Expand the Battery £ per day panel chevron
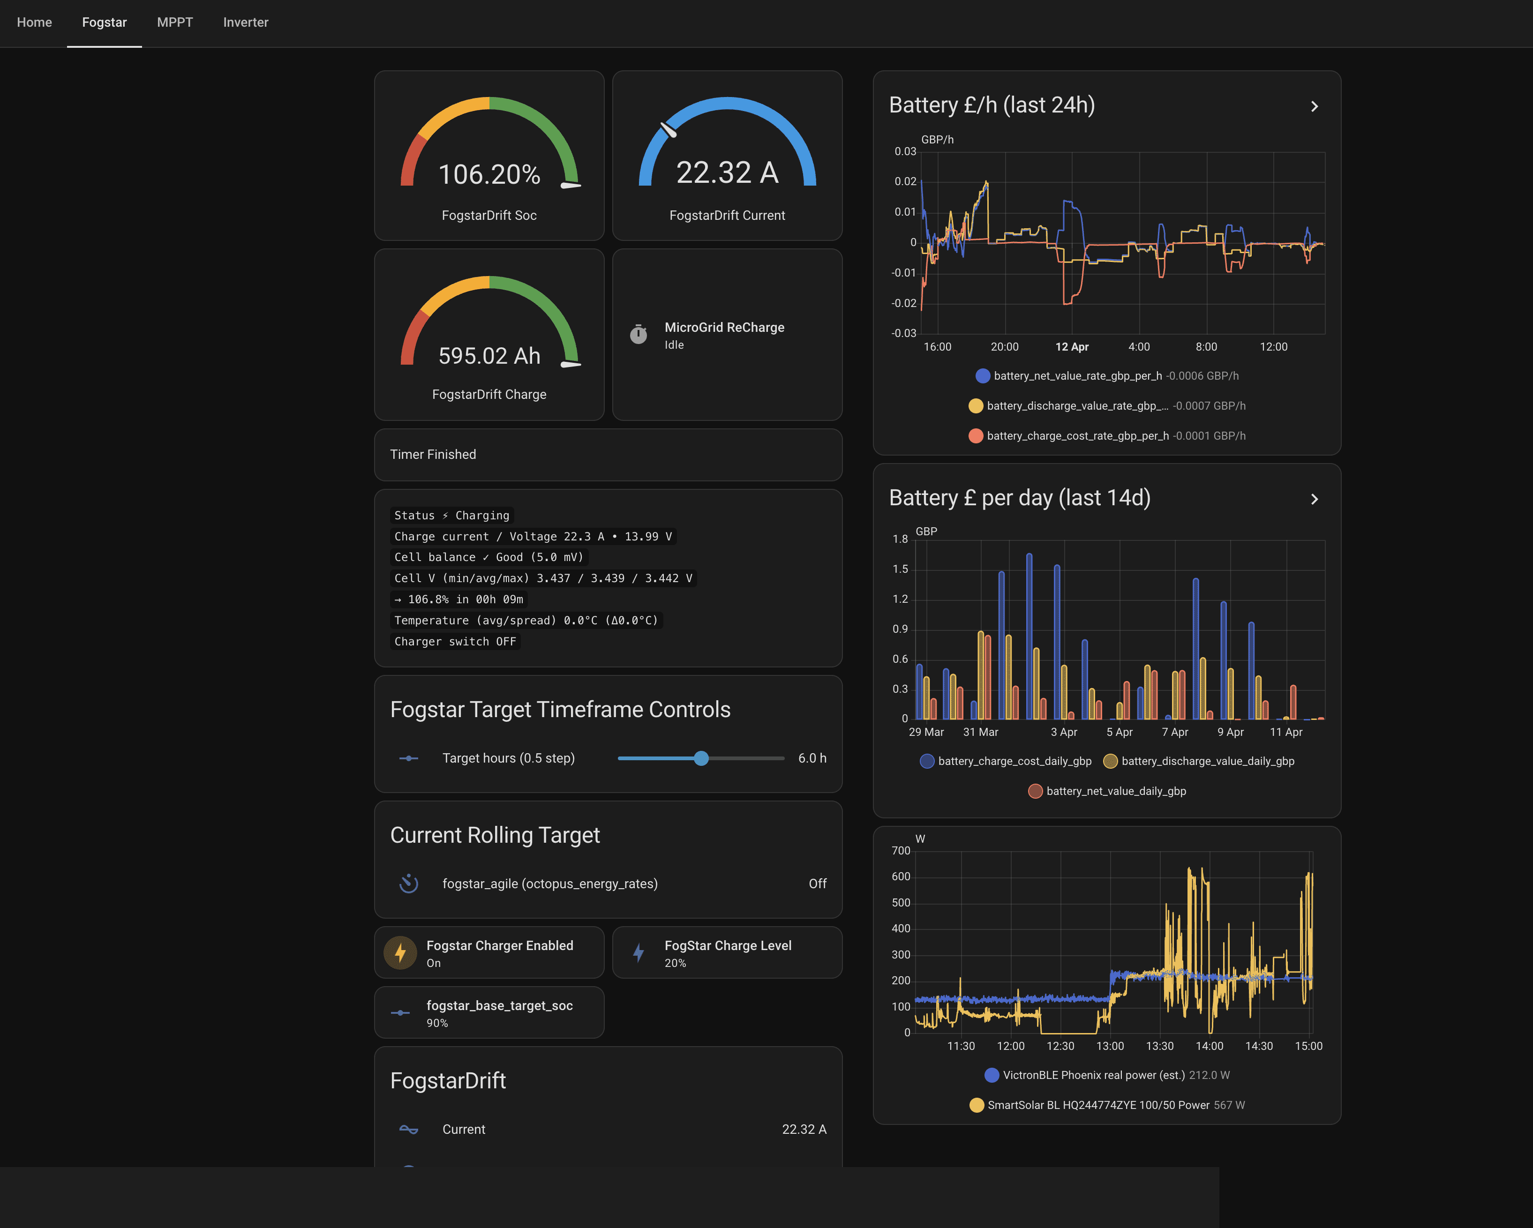The image size is (1533, 1228). pyautogui.click(x=1314, y=498)
